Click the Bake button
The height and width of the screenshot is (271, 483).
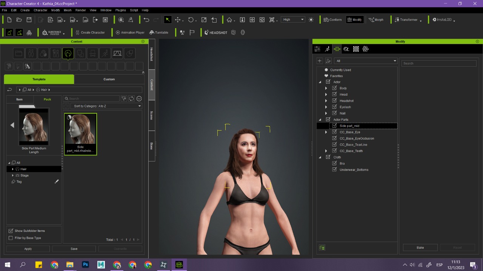[420, 248]
